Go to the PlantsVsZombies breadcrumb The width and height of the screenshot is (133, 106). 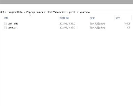click(56, 12)
